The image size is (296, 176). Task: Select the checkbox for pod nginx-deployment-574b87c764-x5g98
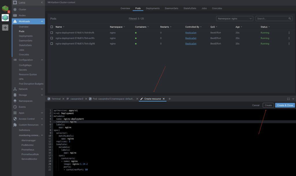click(52, 43)
